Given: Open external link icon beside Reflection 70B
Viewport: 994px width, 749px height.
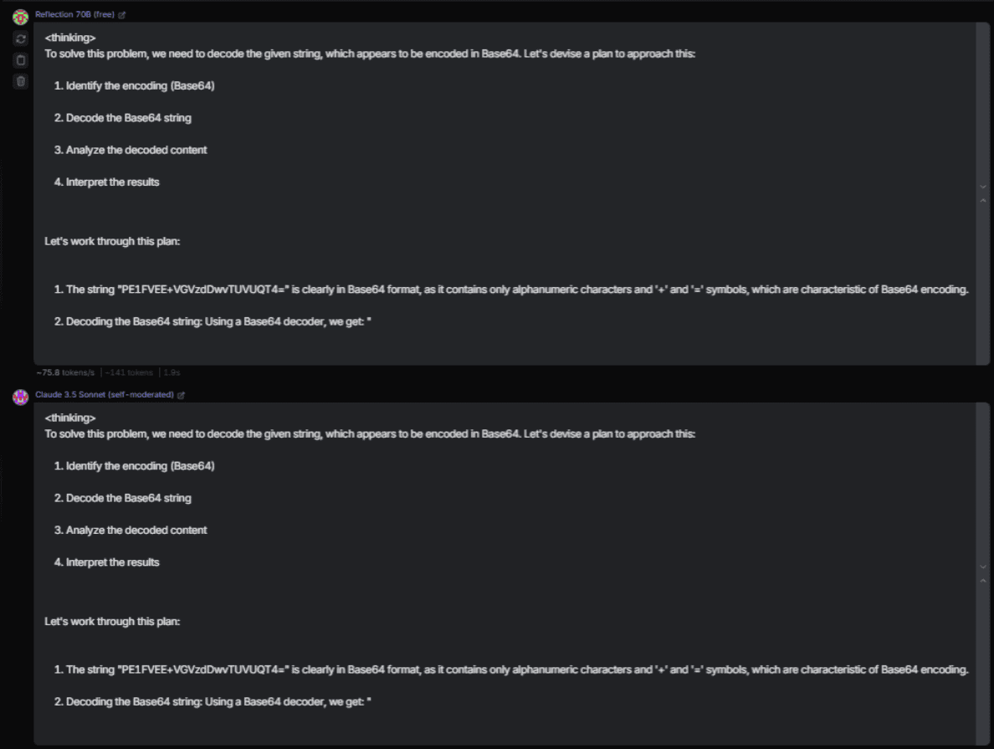Looking at the screenshot, I should (122, 15).
